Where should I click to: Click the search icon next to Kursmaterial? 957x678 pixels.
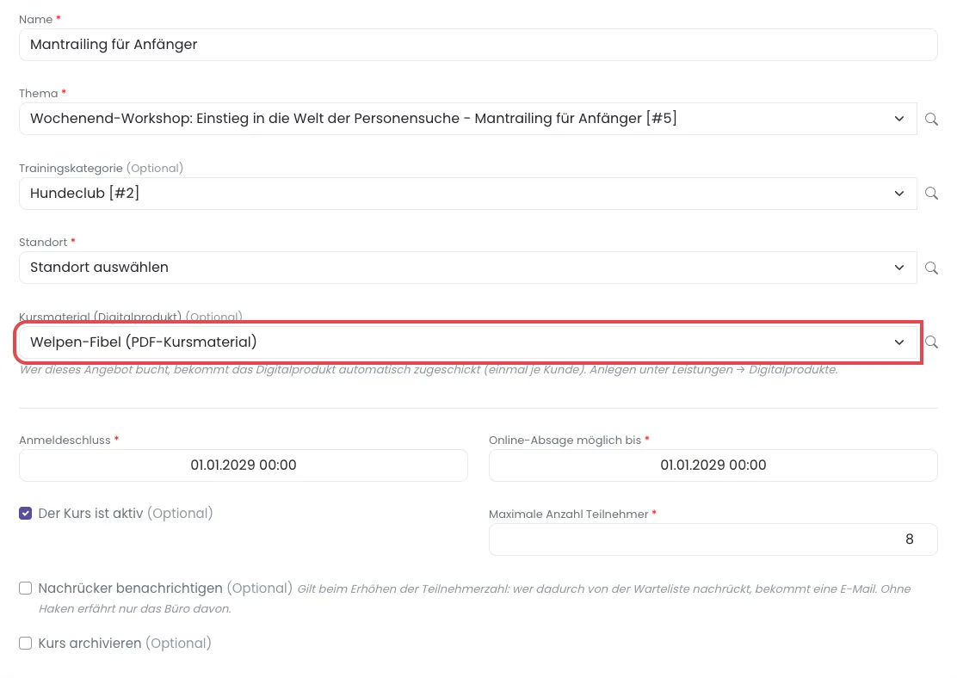click(x=931, y=342)
